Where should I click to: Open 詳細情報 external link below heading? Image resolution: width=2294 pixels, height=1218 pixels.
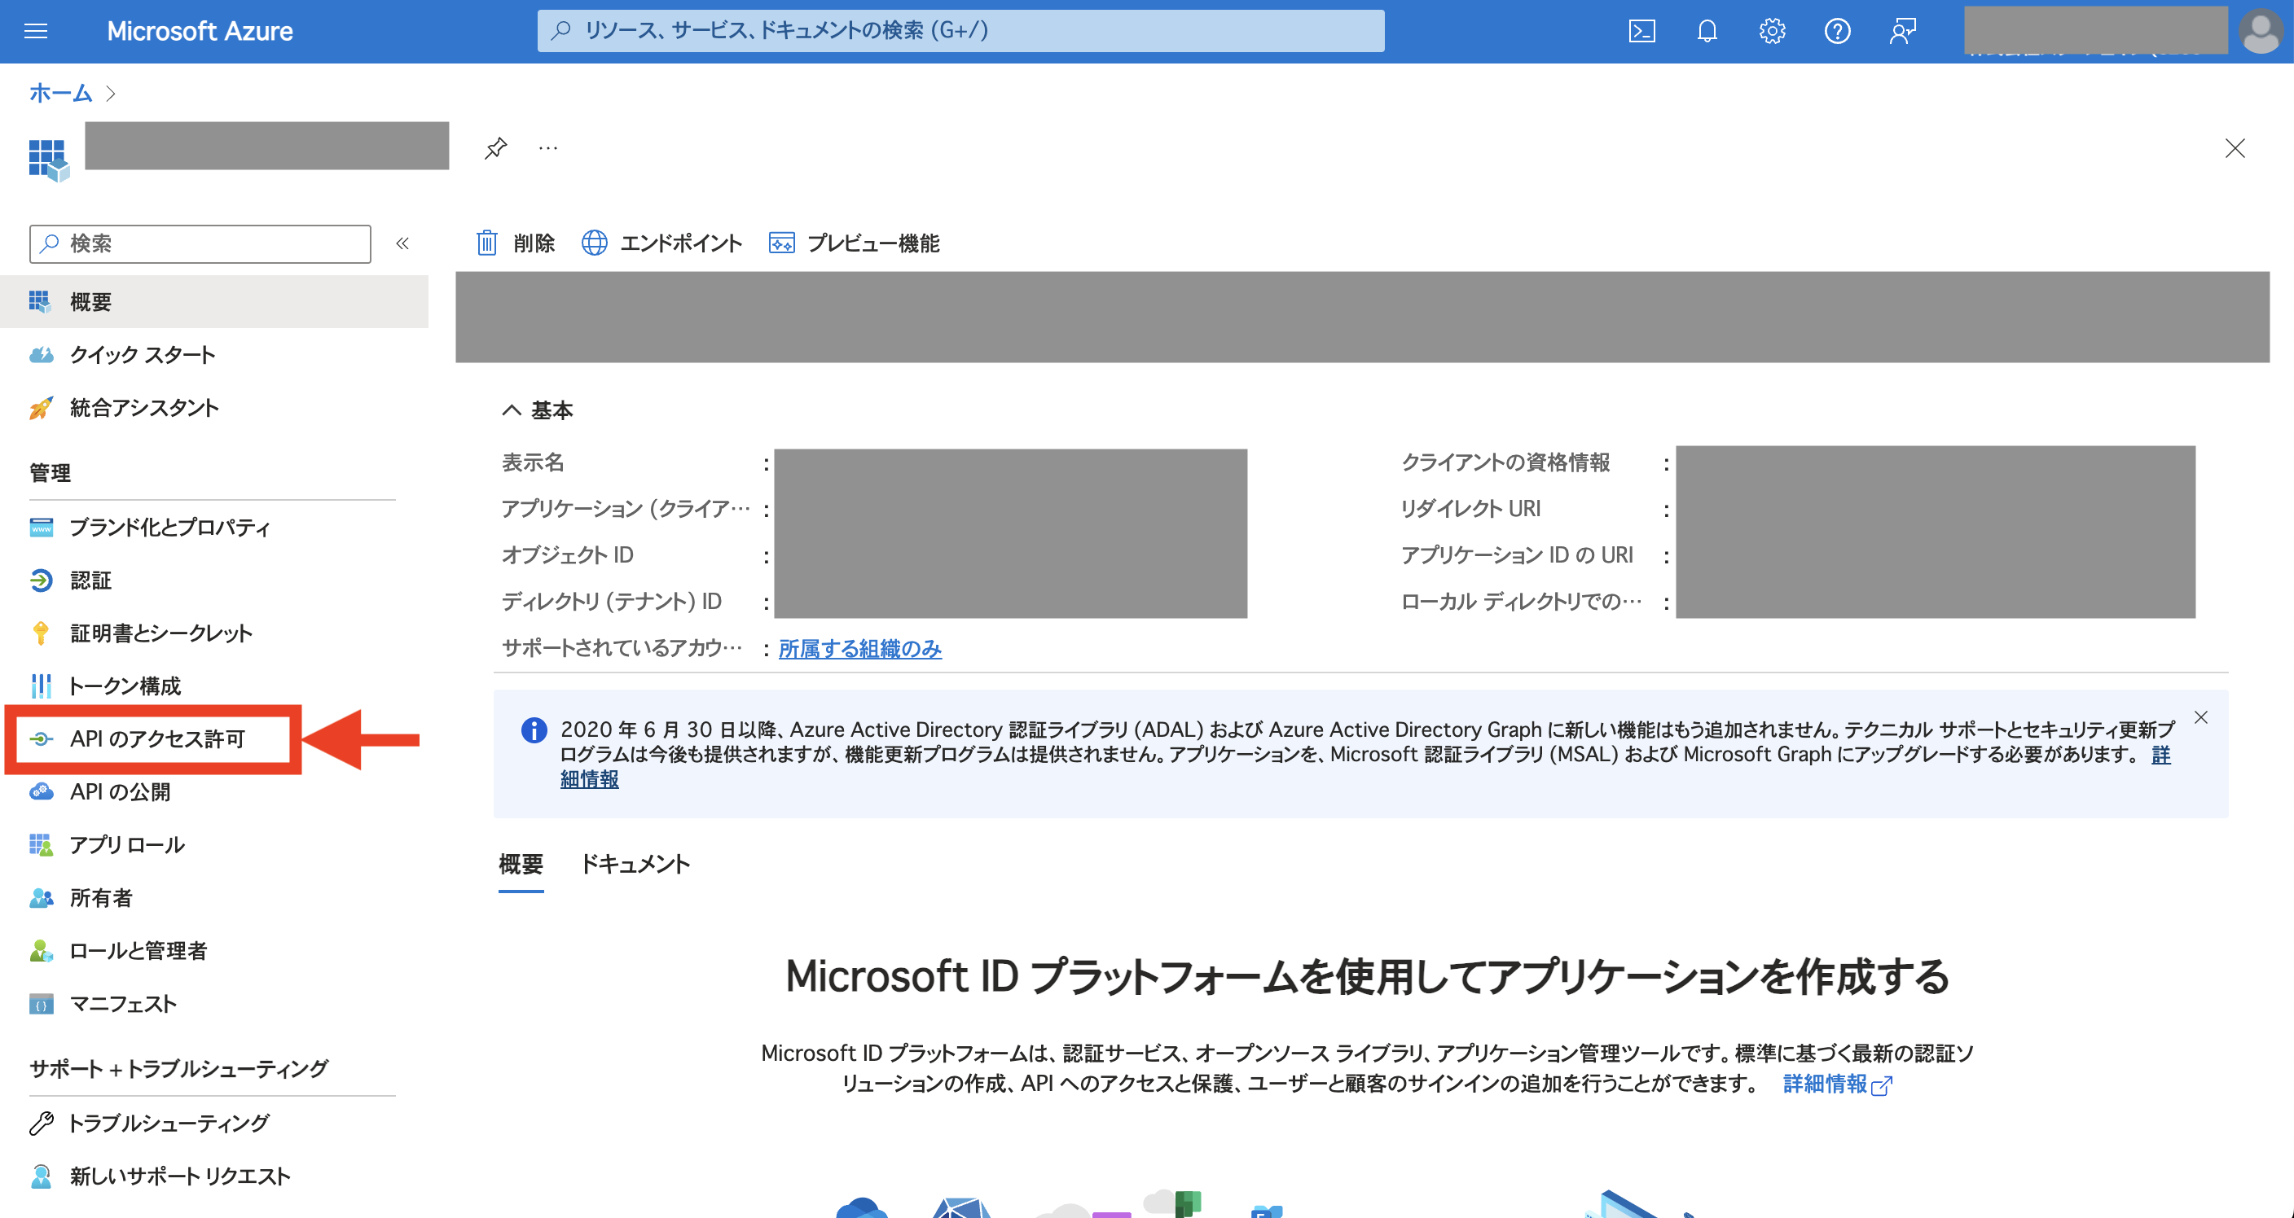tap(1837, 1084)
